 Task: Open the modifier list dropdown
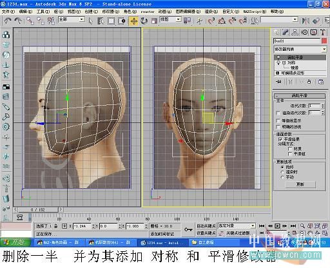pos(300,49)
